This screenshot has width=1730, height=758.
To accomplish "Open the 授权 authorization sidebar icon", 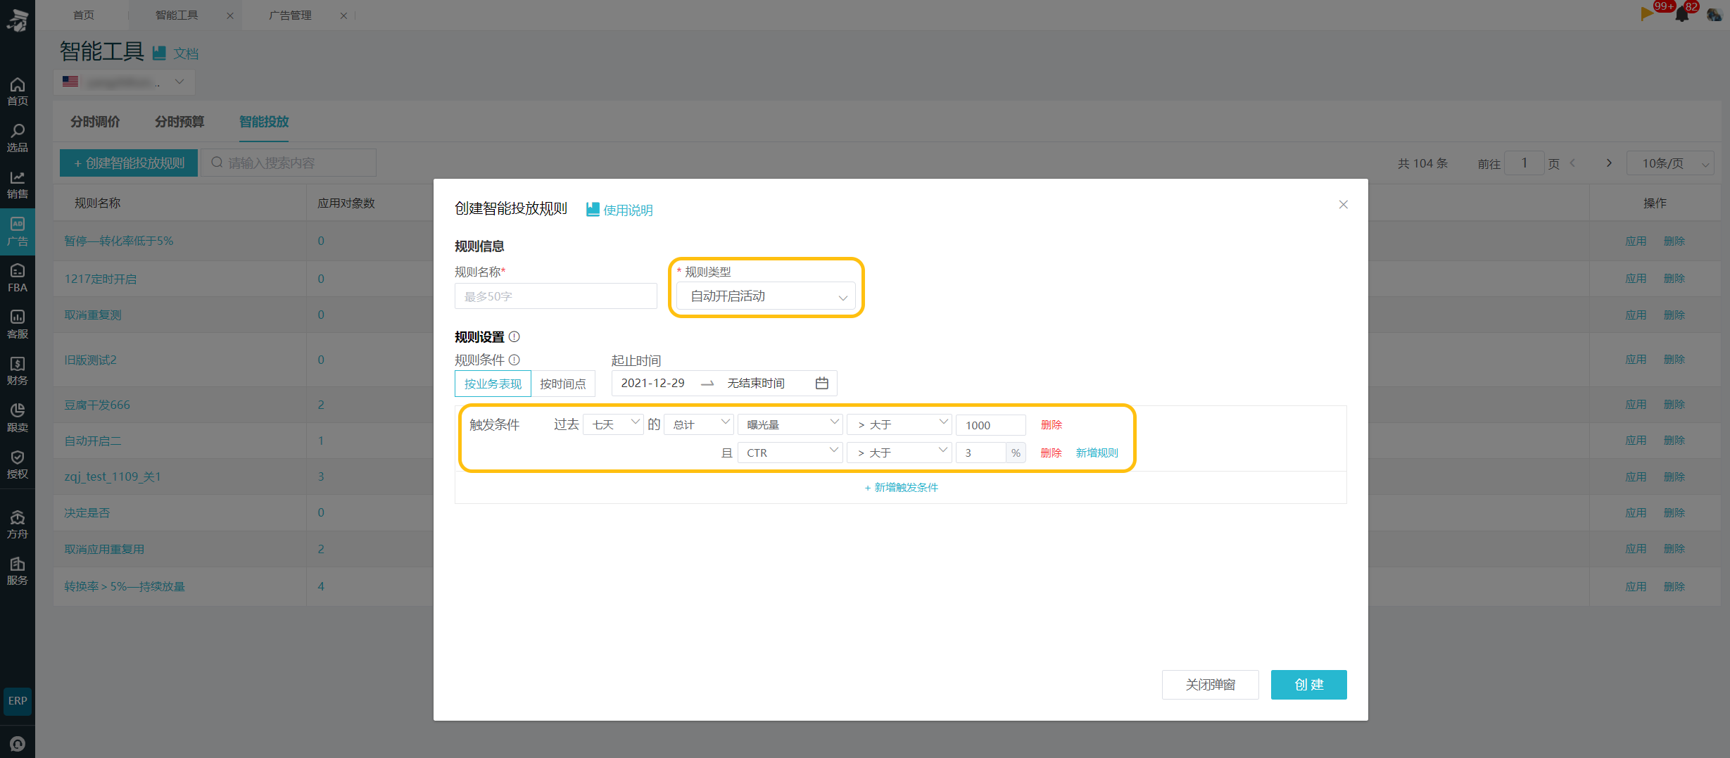I will (18, 465).
